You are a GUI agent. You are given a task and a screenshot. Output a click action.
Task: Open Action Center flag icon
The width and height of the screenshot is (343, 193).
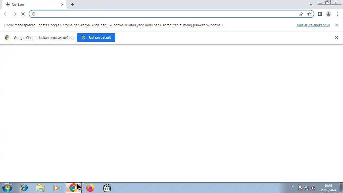click(x=301, y=188)
